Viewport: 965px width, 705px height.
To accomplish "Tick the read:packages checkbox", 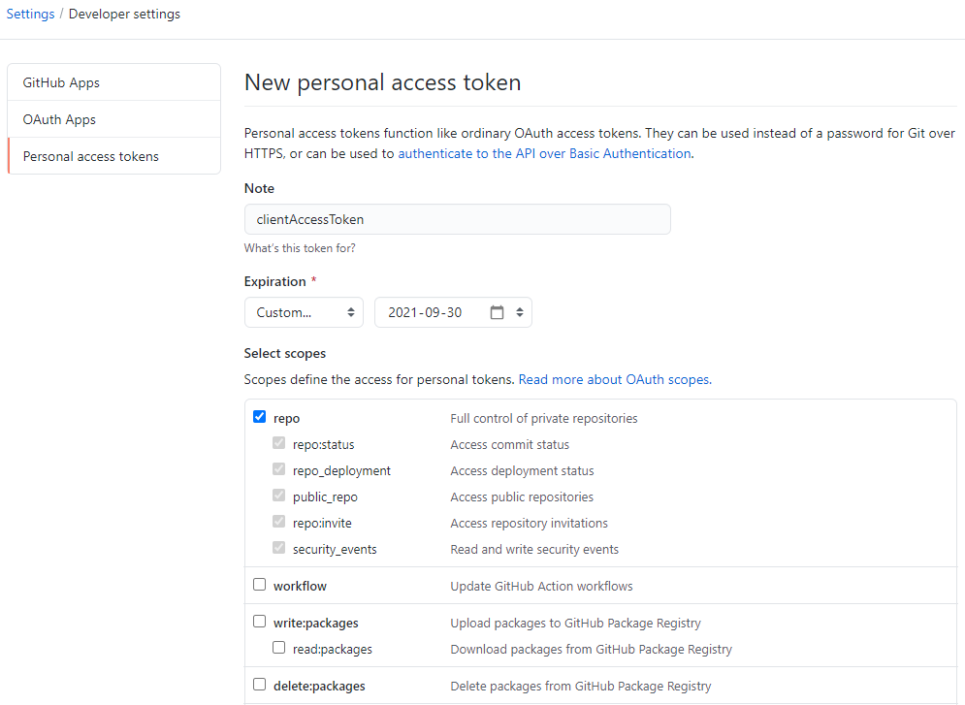I will point(278,648).
